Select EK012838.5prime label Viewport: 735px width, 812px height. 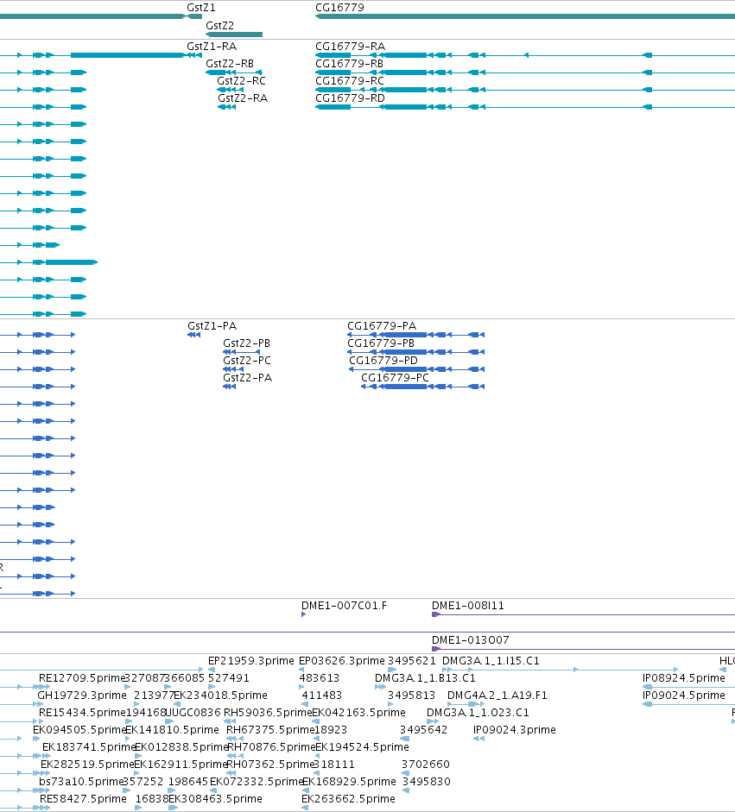pos(181,747)
